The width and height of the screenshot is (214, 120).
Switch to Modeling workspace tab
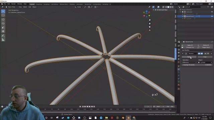pos(39,4)
